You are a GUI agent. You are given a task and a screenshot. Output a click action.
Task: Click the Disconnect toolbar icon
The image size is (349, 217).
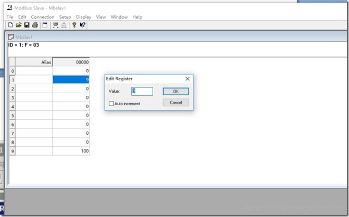coord(64,25)
